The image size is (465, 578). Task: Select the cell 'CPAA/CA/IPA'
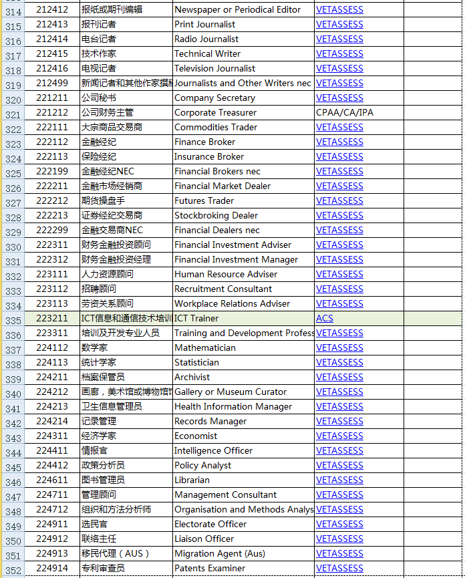359,113
